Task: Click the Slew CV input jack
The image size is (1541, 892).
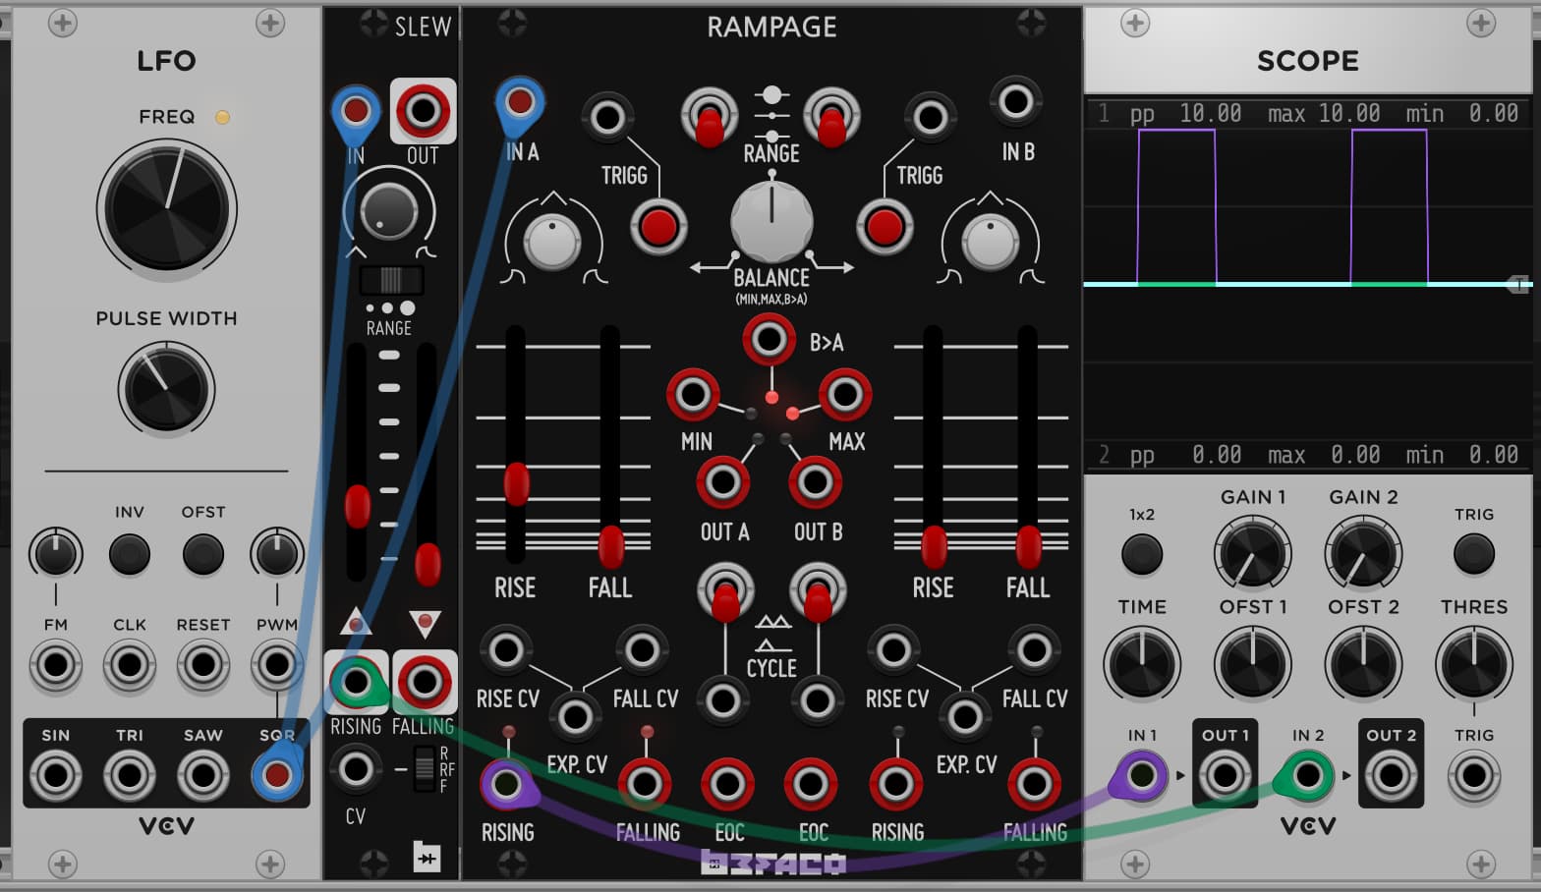Action: point(356,769)
